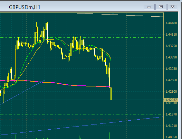182x139 pixels.
Task: Select the current price label 1.42037
Action: pos(171,100)
